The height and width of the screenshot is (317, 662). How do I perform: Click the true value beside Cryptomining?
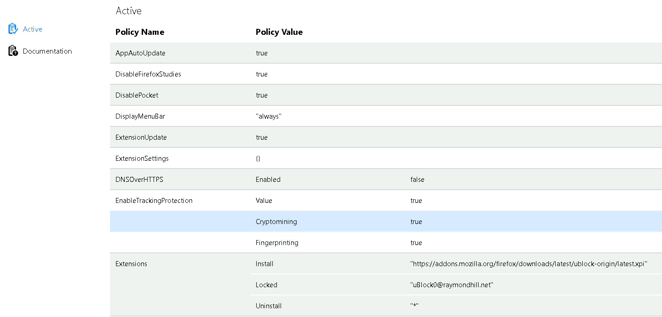tap(416, 222)
